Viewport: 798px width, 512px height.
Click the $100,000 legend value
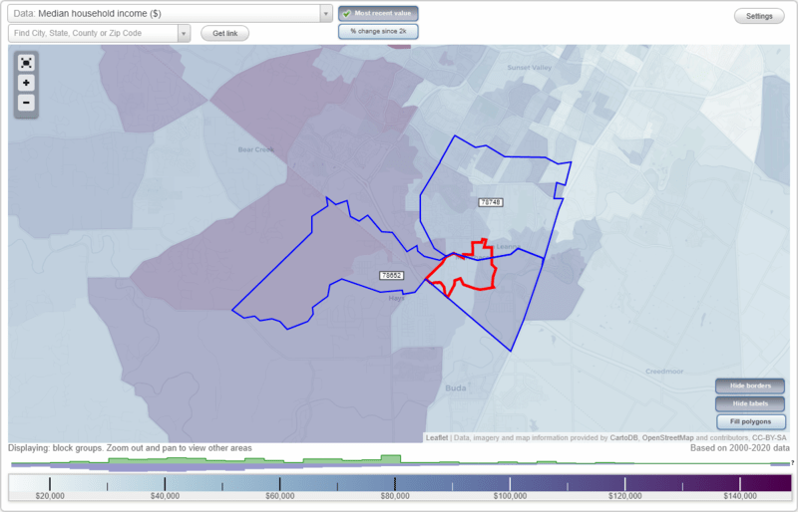[x=510, y=496]
